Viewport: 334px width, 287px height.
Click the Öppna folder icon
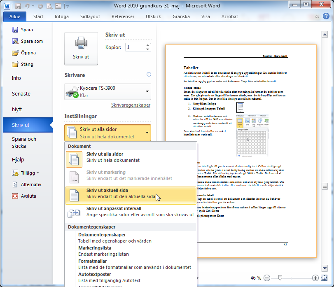point(15,53)
